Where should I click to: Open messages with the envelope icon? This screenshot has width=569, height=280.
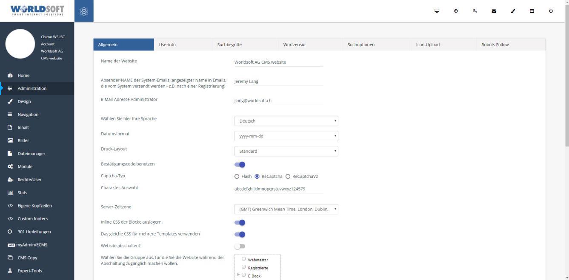494,11
